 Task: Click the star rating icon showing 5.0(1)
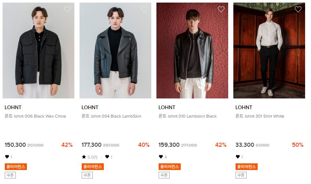84,157
